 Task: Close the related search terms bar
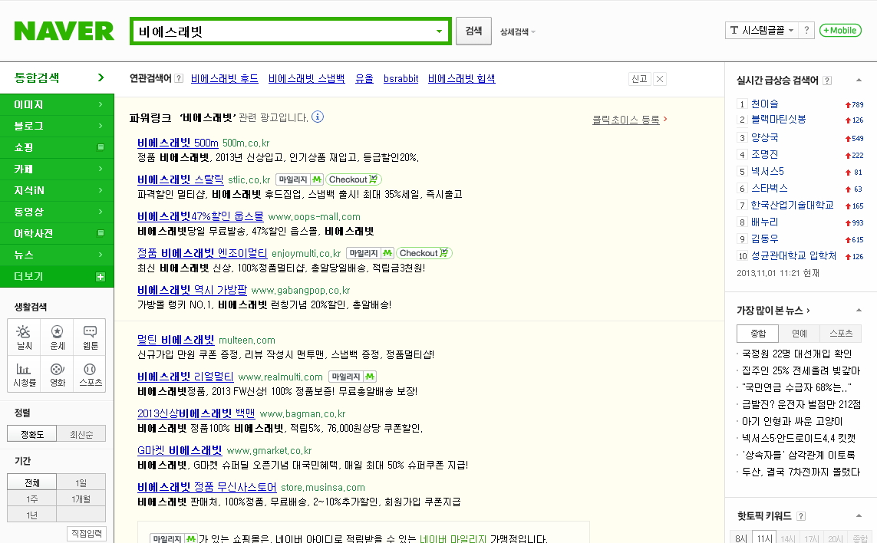click(x=660, y=79)
